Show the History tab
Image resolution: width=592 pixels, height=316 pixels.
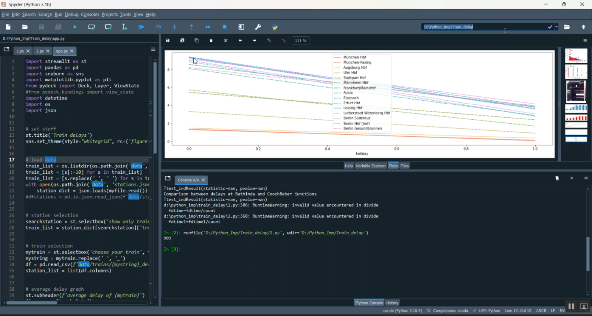pos(392,303)
